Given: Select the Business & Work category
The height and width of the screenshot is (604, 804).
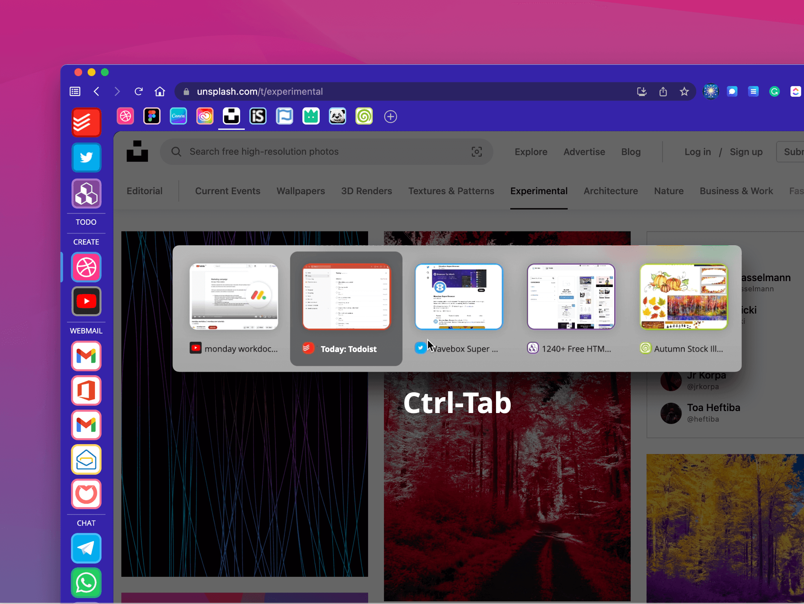Looking at the screenshot, I should pos(736,191).
